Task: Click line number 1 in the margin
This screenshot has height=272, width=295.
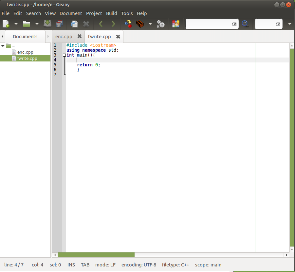Action: (x=55, y=45)
